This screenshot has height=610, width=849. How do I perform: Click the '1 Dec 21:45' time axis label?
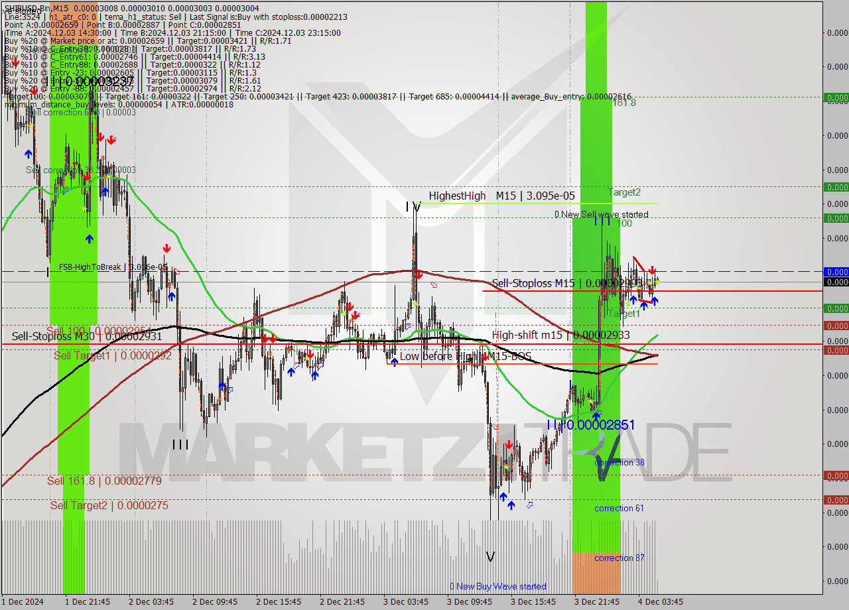(87, 601)
